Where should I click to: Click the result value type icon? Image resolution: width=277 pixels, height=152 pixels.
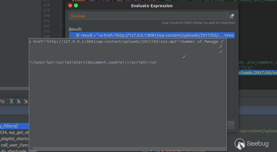click(77, 35)
